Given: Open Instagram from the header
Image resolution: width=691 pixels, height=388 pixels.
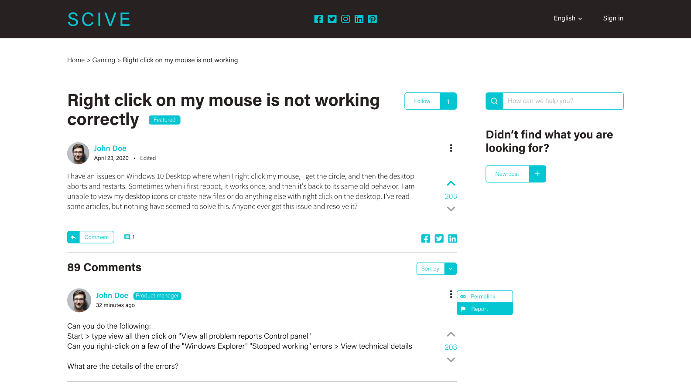Looking at the screenshot, I should pos(345,19).
